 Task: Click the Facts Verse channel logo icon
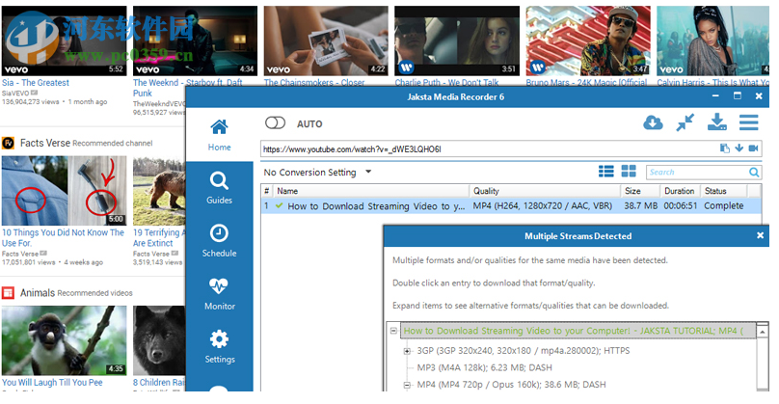click(x=8, y=143)
